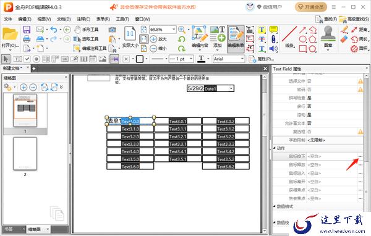Open the 工具(T) menu
371x236 pixels.
tap(122, 19)
